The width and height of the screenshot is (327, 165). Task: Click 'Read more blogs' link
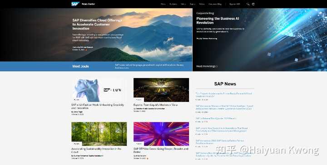(x=207, y=66)
